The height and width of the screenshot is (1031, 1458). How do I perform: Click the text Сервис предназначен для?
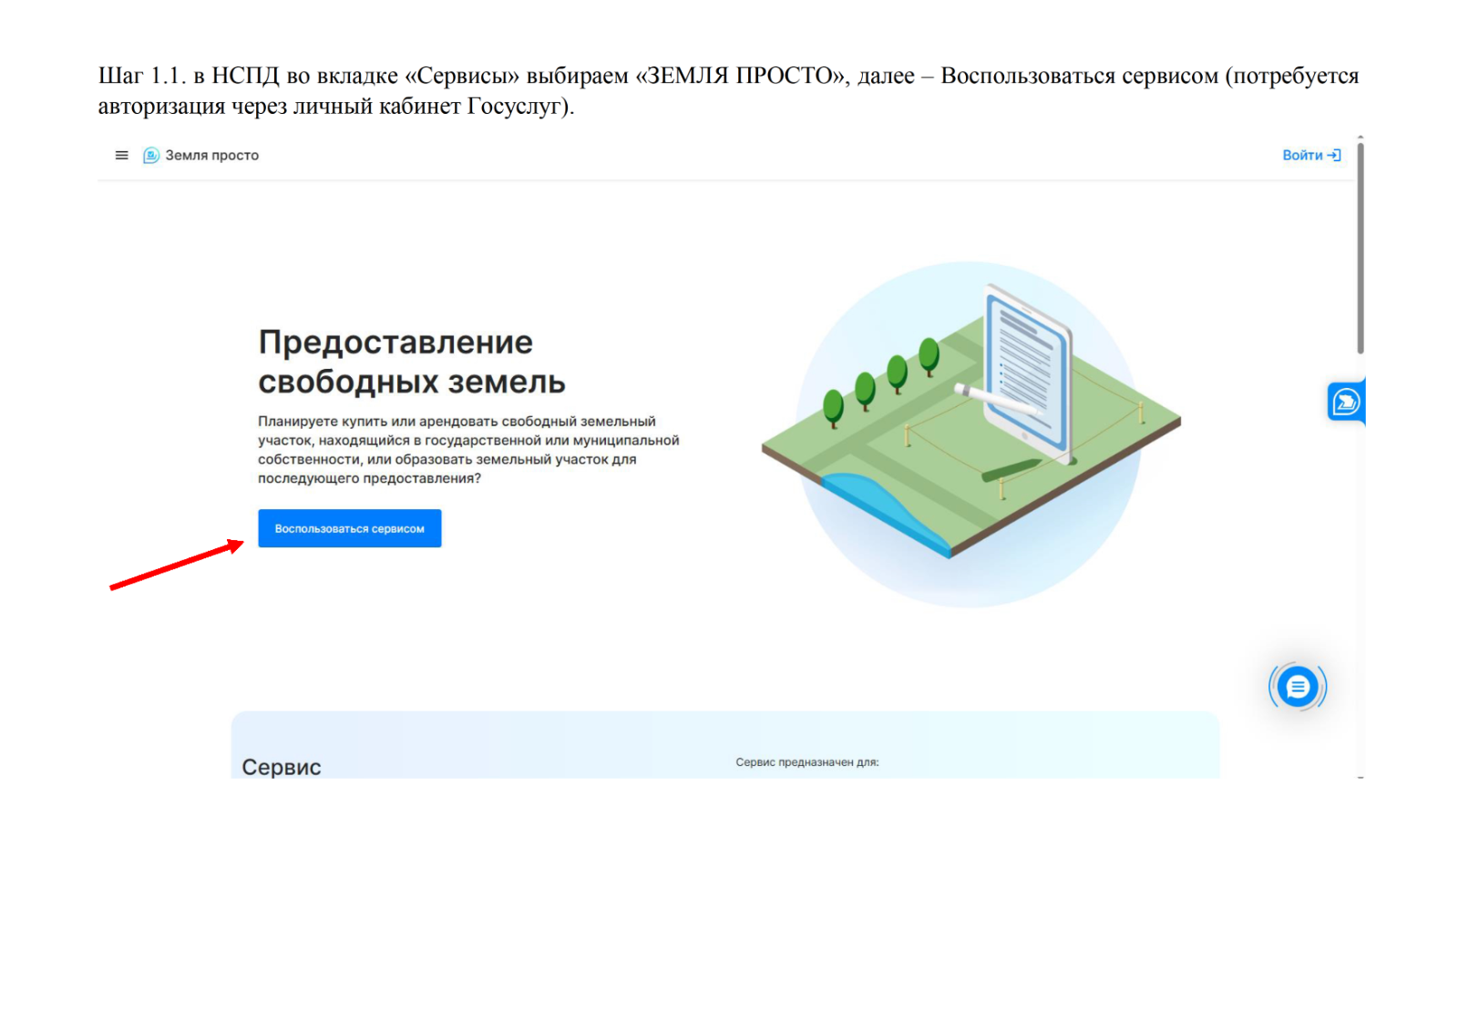(x=806, y=762)
